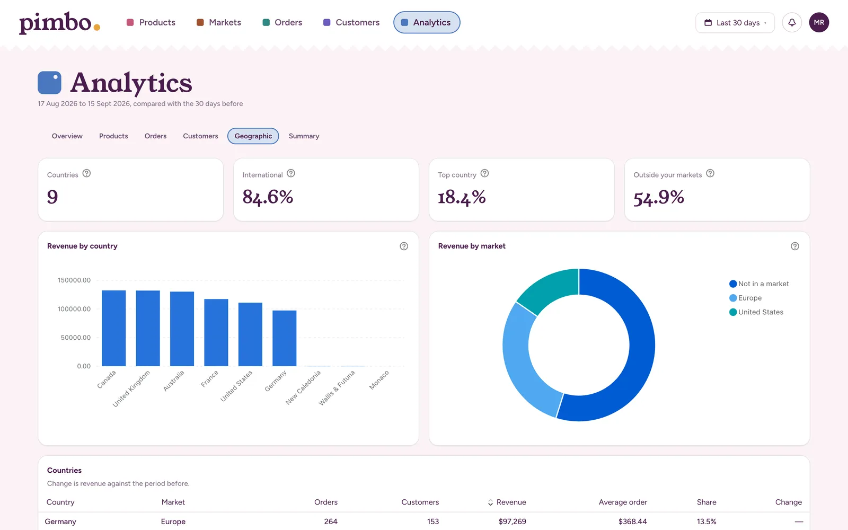Click the blue Analytics page icon

[x=49, y=83]
